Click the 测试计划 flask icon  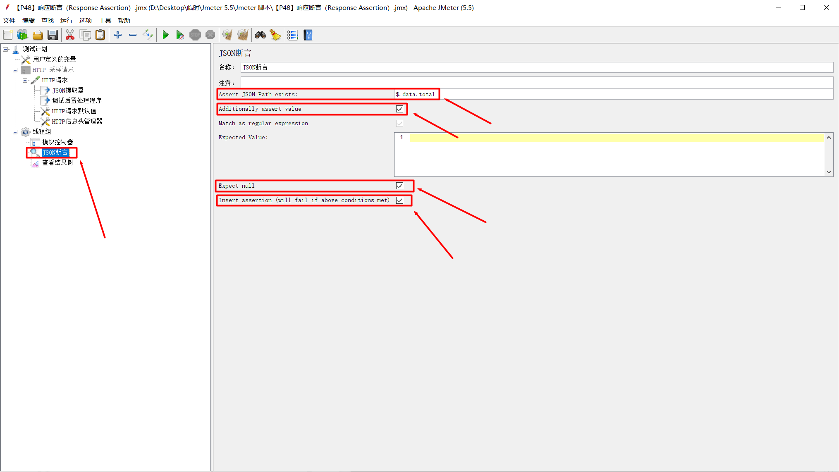coord(16,50)
